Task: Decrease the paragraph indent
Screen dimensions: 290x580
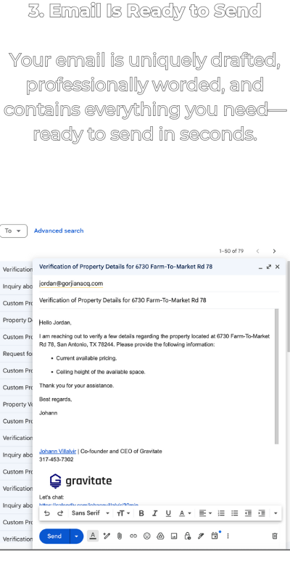Action: [248, 513]
